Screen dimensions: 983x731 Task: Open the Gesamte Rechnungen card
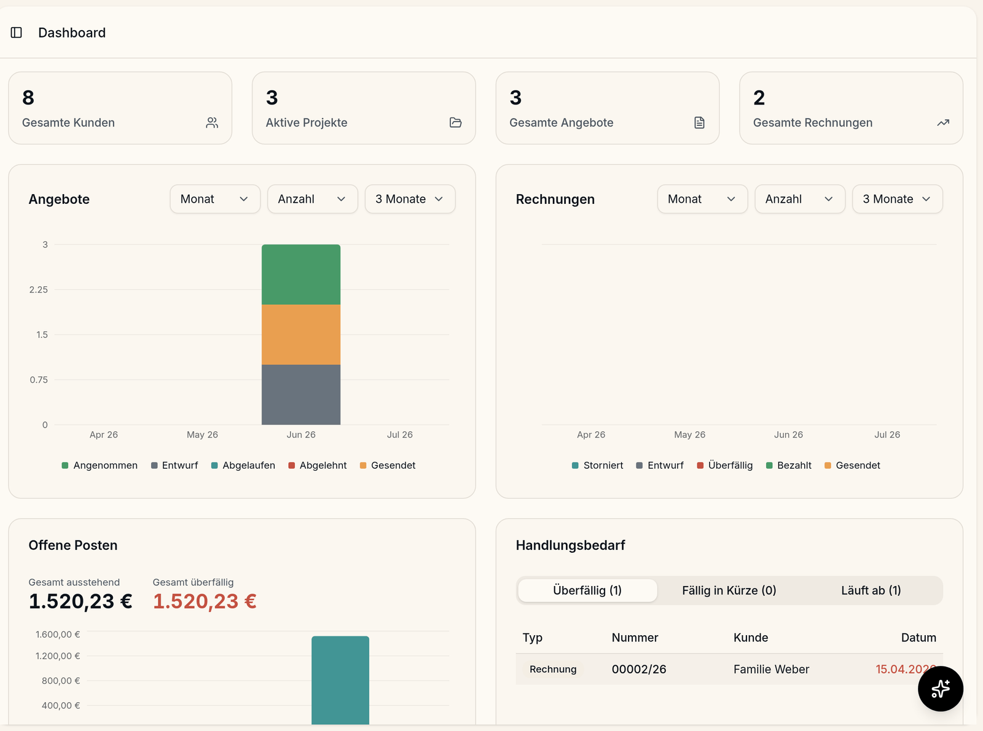click(x=851, y=108)
